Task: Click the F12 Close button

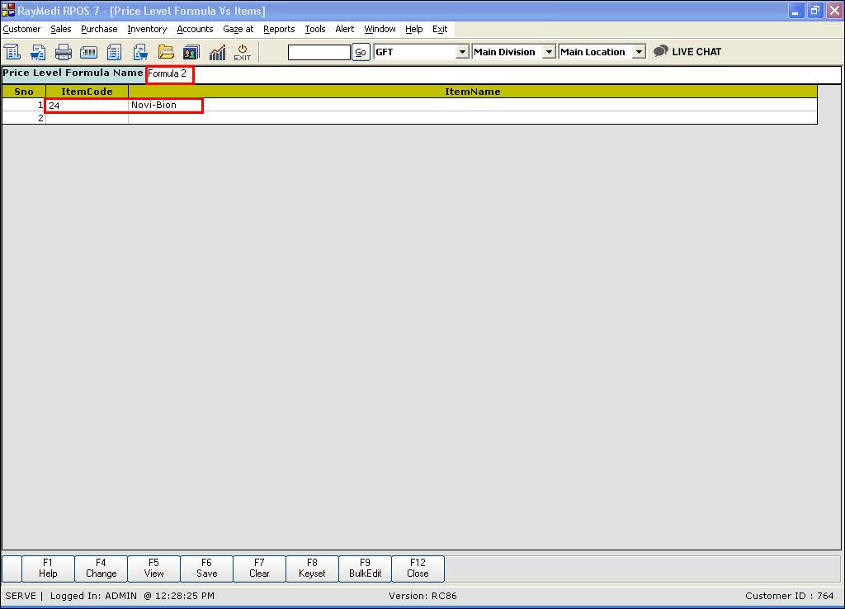Action: (x=418, y=569)
